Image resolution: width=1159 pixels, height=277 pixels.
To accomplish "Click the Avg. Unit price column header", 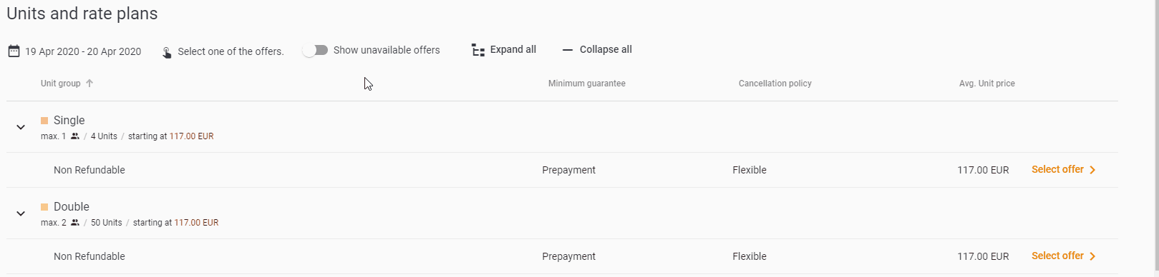I will [x=986, y=84].
